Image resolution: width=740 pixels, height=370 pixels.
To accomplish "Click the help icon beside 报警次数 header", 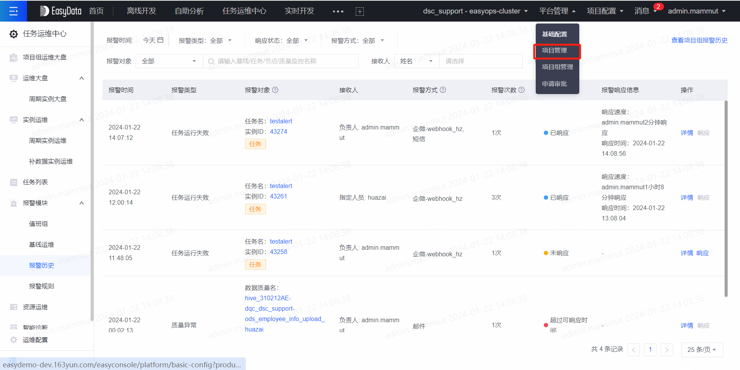I will click(x=521, y=90).
